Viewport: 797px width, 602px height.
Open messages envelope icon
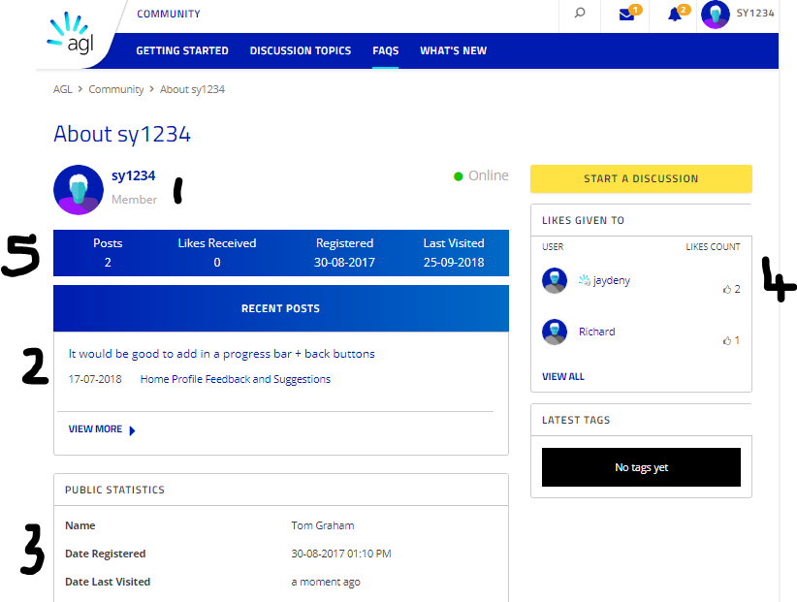pos(626,15)
